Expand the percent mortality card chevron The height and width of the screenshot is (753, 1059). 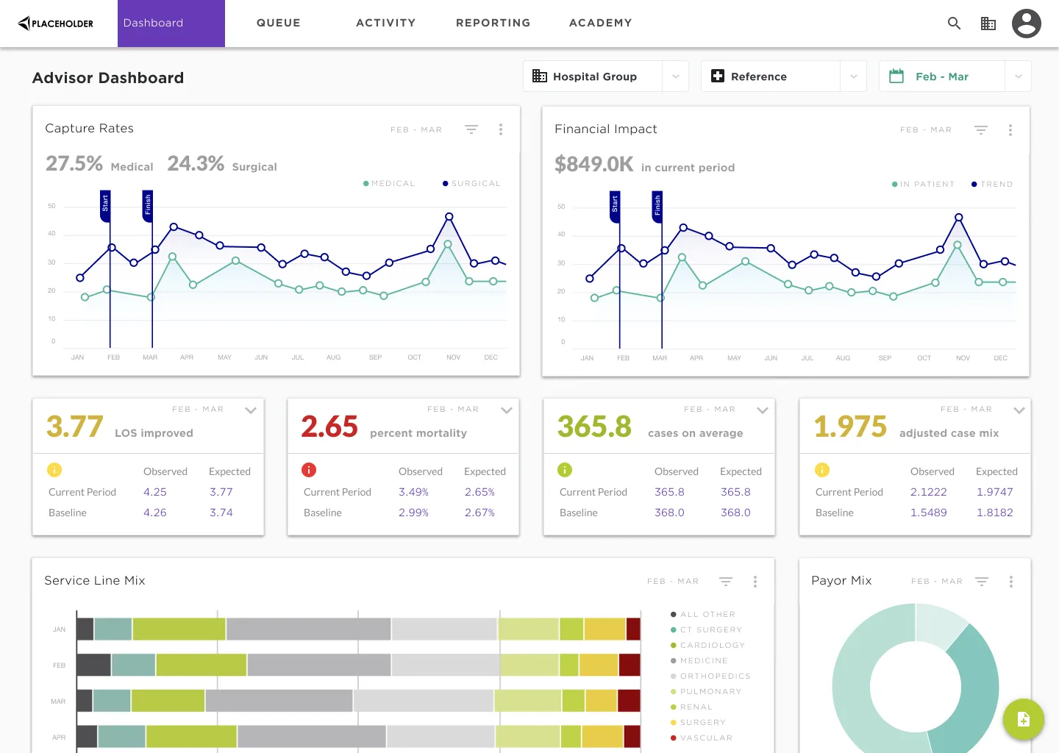point(506,410)
